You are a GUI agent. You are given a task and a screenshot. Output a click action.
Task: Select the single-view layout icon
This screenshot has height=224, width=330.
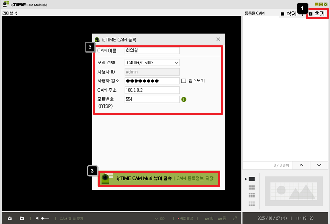(251, 179)
